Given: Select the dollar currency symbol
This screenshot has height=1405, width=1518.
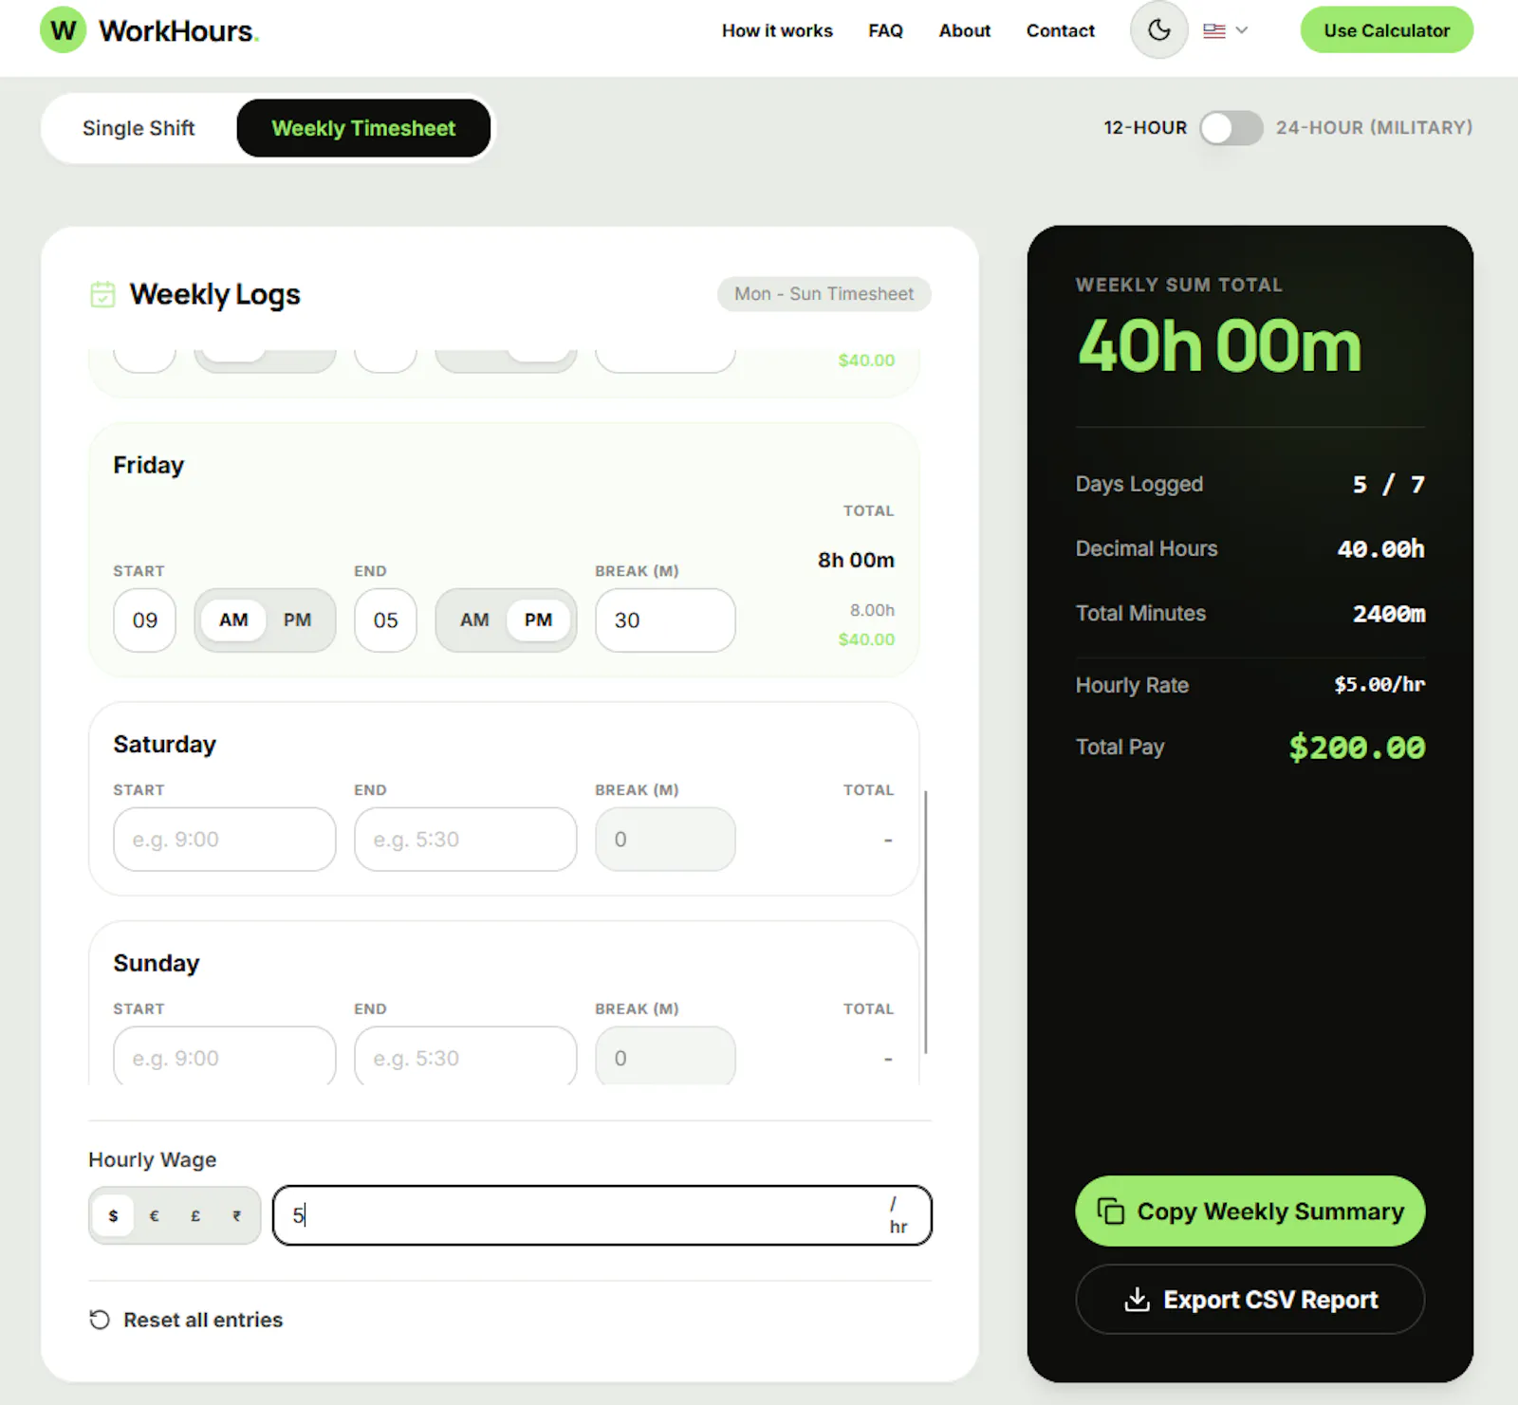Looking at the screenshot, I should pyautogui.click(x=113, y=1215).
